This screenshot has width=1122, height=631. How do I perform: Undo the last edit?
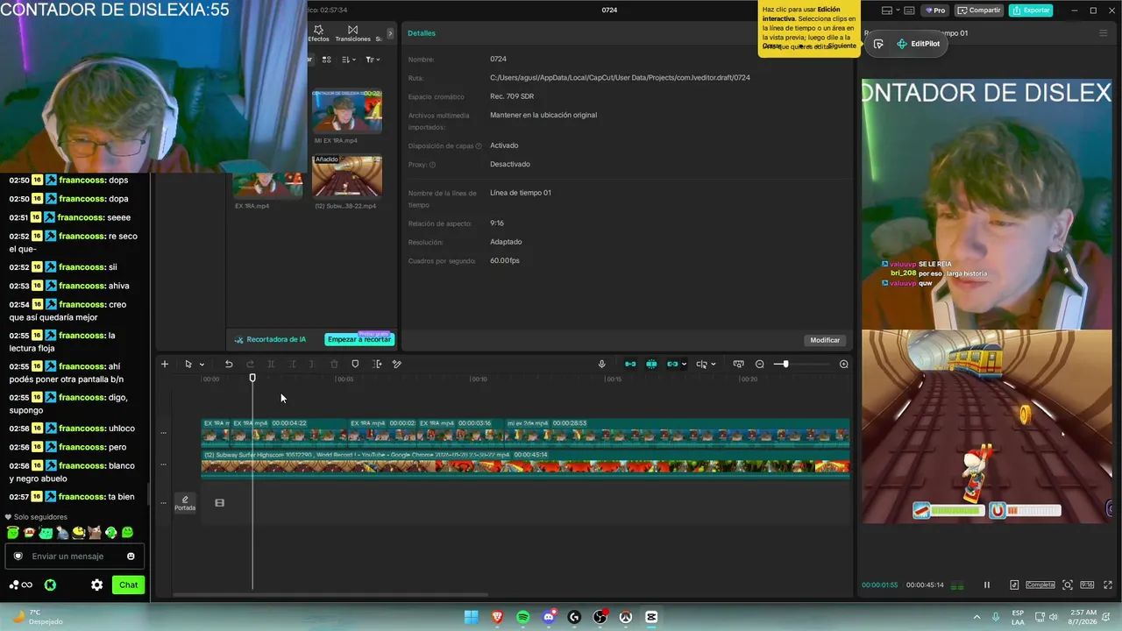pyautogui.click(x=229, y=364)
